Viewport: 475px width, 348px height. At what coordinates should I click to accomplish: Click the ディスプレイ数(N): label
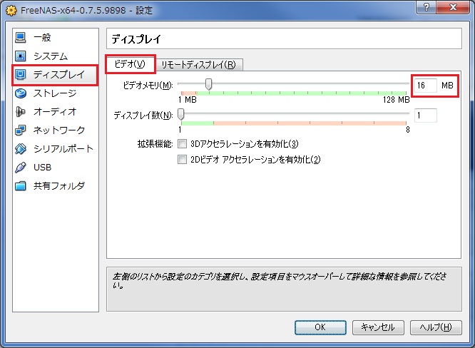(143, 116)
